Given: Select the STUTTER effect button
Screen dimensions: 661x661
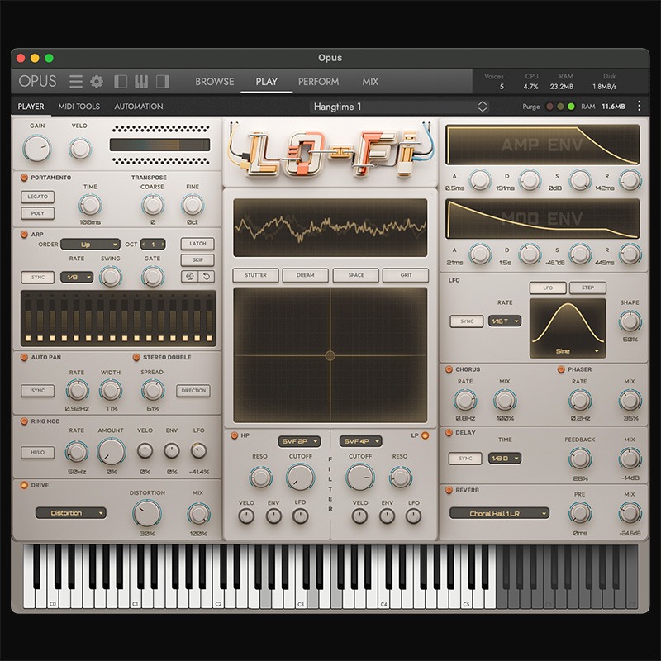Looking at the screenshot, I should pos(255,275).
